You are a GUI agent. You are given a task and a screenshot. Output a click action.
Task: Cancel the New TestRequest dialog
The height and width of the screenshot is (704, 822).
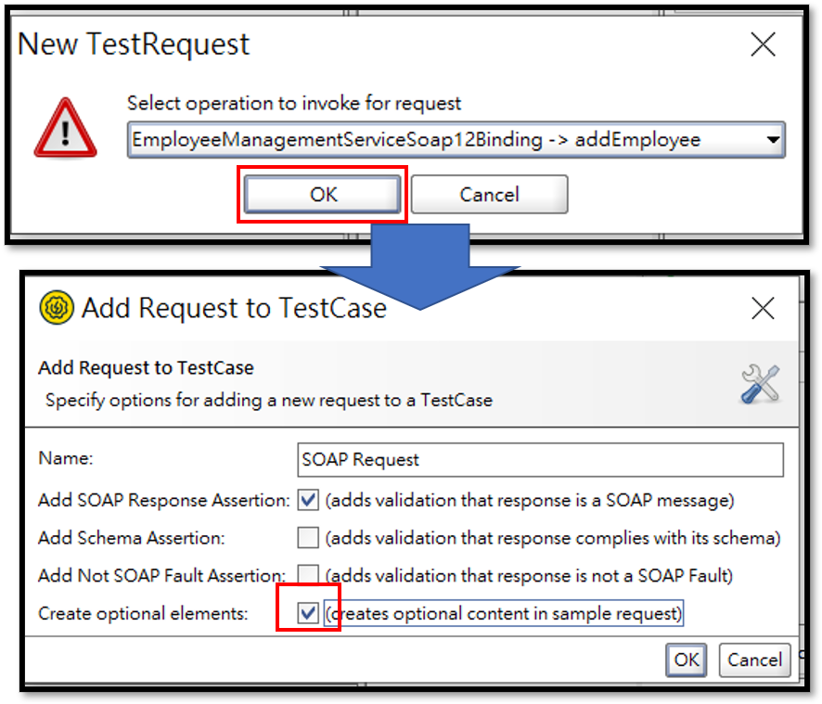click(x=489, y=195)
